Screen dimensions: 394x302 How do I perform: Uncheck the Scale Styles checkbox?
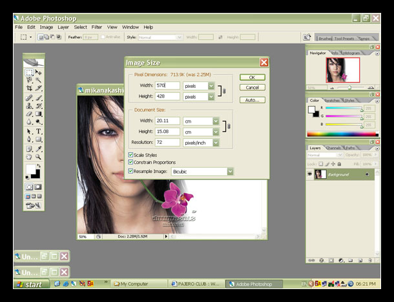coord(131,155)
